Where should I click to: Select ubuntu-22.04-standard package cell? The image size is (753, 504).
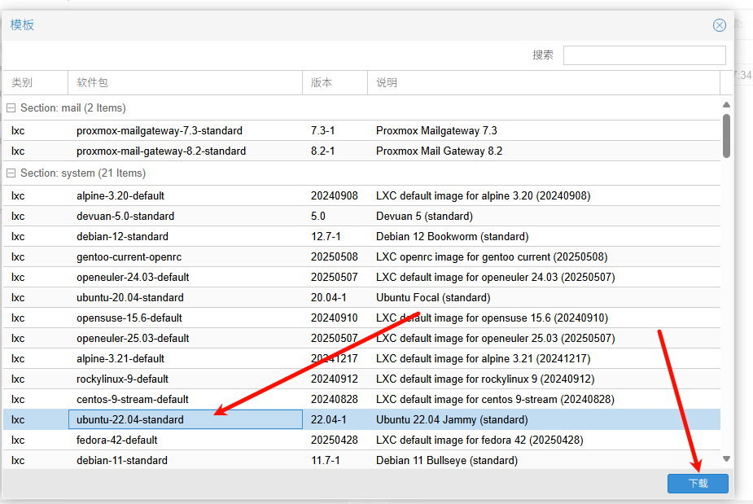(186, 419)
